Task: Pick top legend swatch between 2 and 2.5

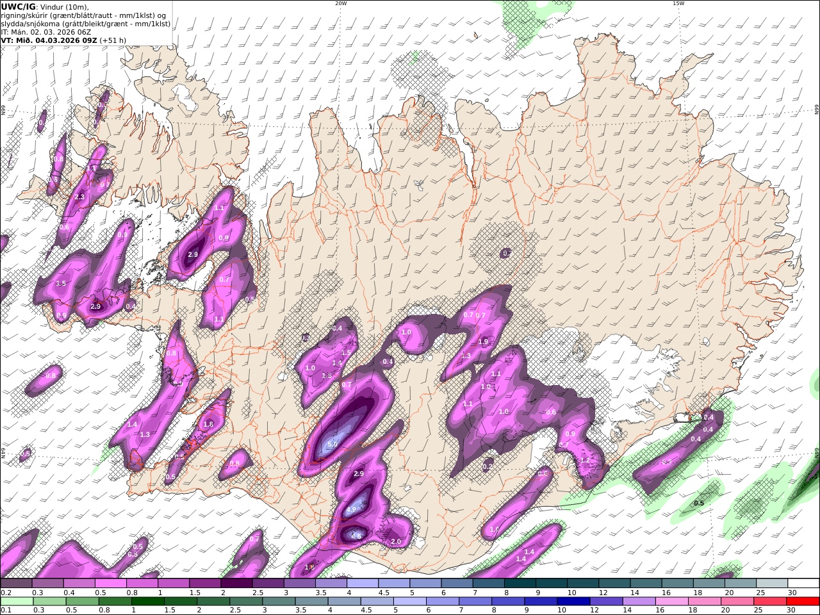Action: [x=236, y=584]
